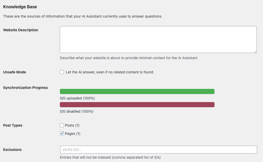Click the "Website Description" field label

21,30
